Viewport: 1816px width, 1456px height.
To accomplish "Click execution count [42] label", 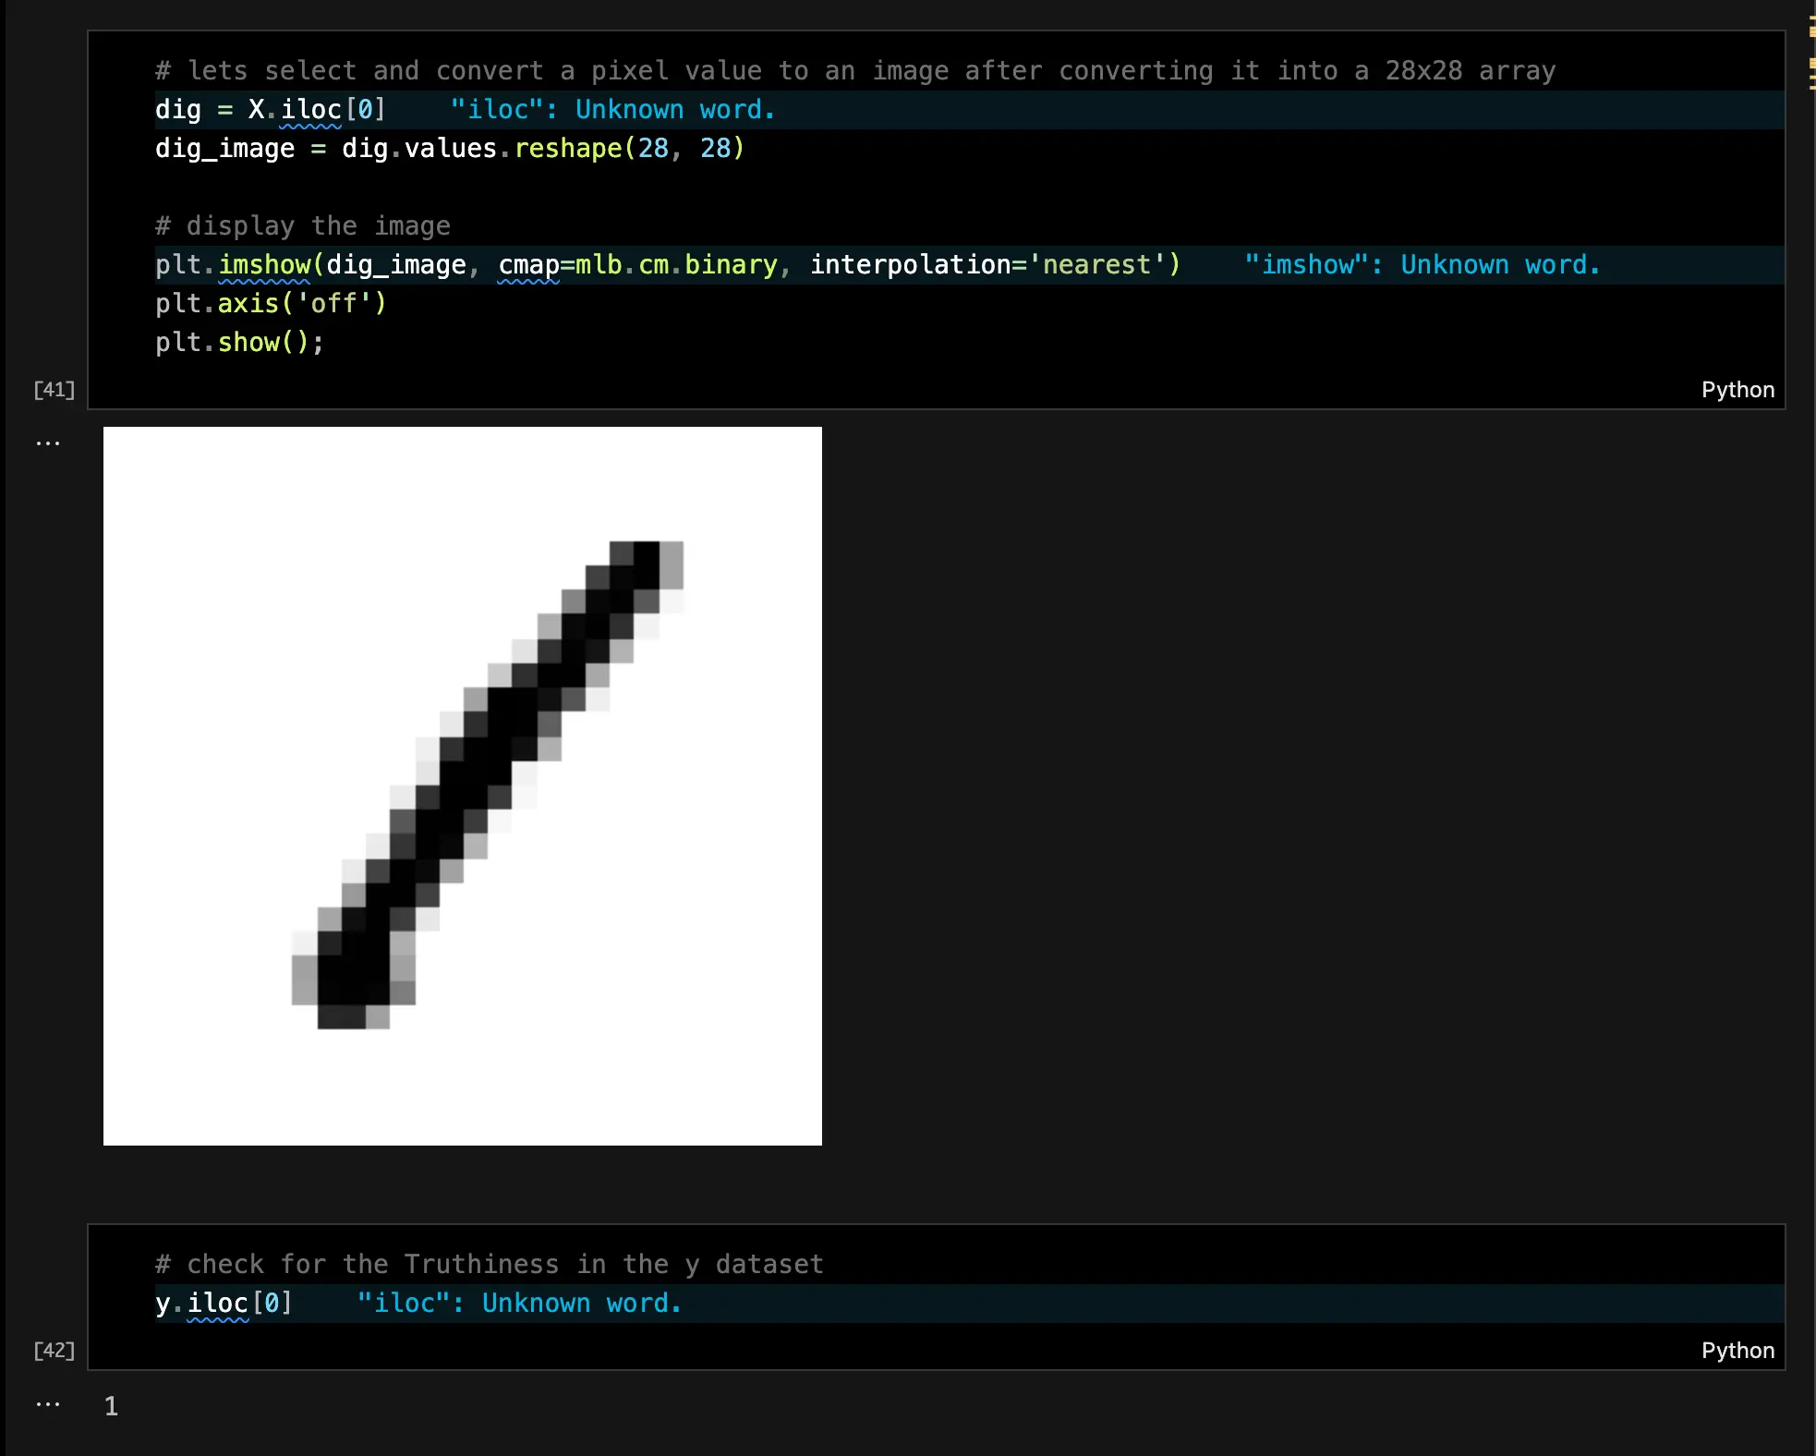I will 54,1350.
